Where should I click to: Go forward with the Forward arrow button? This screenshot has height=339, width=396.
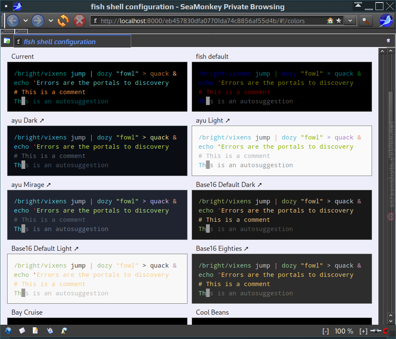click(x=38, y=21)
